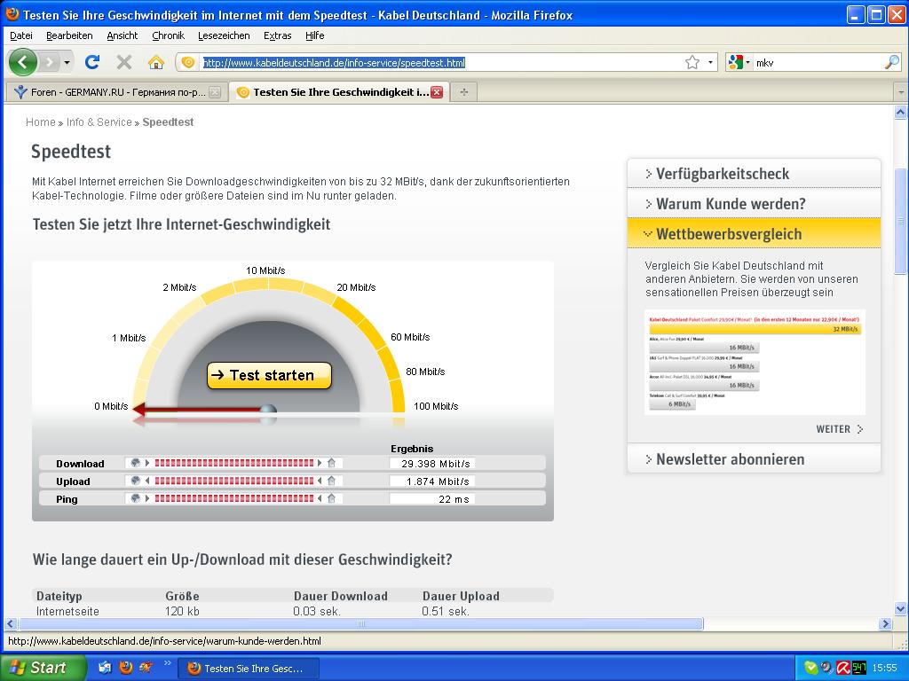Open the search engine selector dropdown
The height and width of the screenshot is (681, 909).
pos(739,62)
